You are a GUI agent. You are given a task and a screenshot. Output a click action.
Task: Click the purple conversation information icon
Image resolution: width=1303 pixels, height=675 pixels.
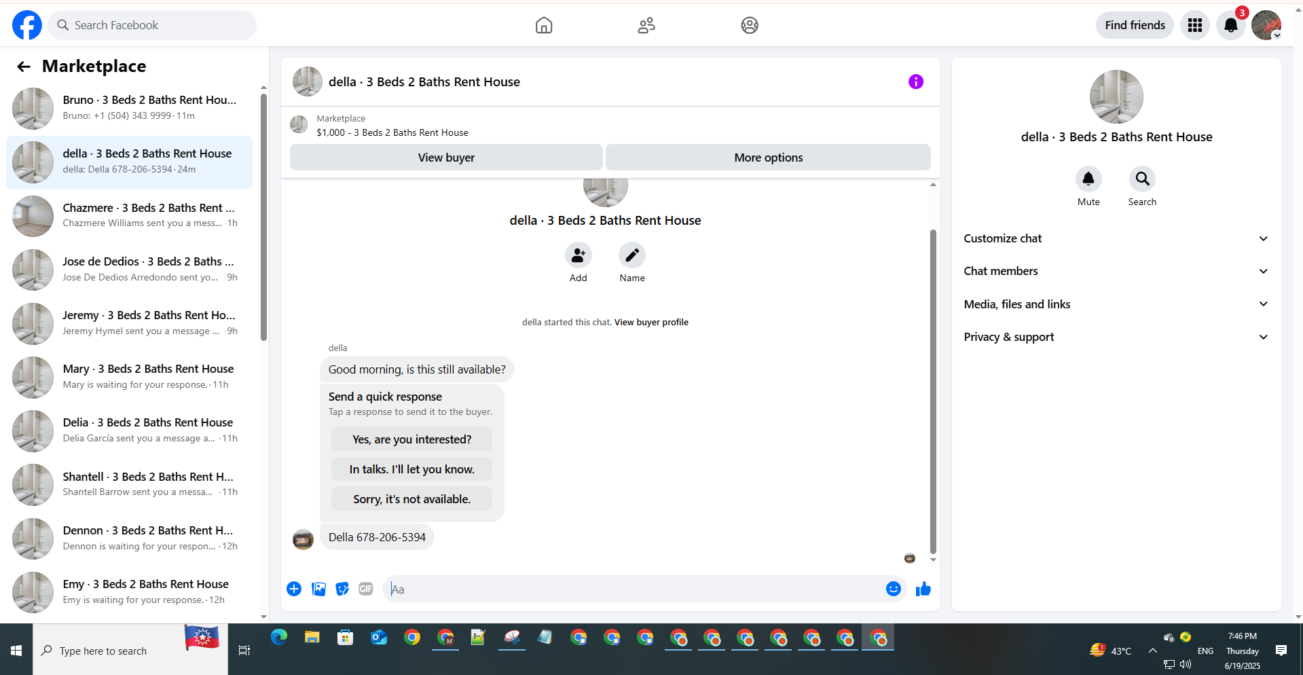916,82
